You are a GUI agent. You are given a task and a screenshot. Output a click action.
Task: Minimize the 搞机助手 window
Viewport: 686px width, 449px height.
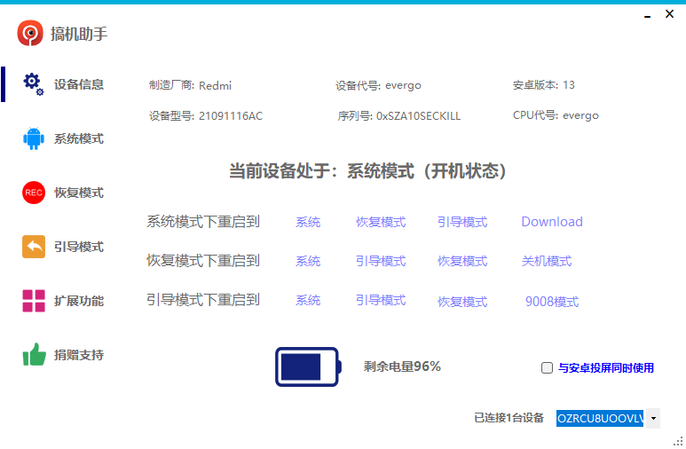coord(643,15)
